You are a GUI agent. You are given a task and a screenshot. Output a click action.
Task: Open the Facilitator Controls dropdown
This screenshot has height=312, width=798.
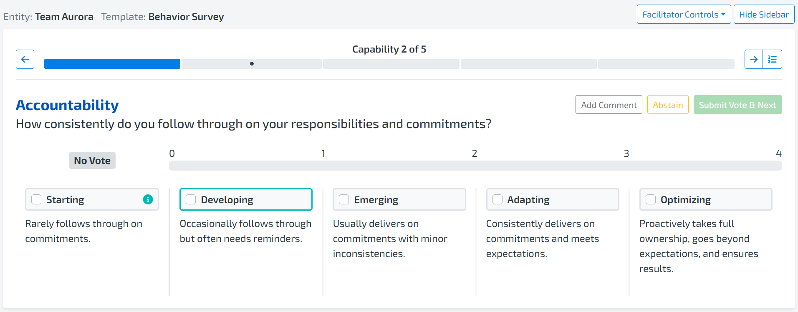click(684, 15)
